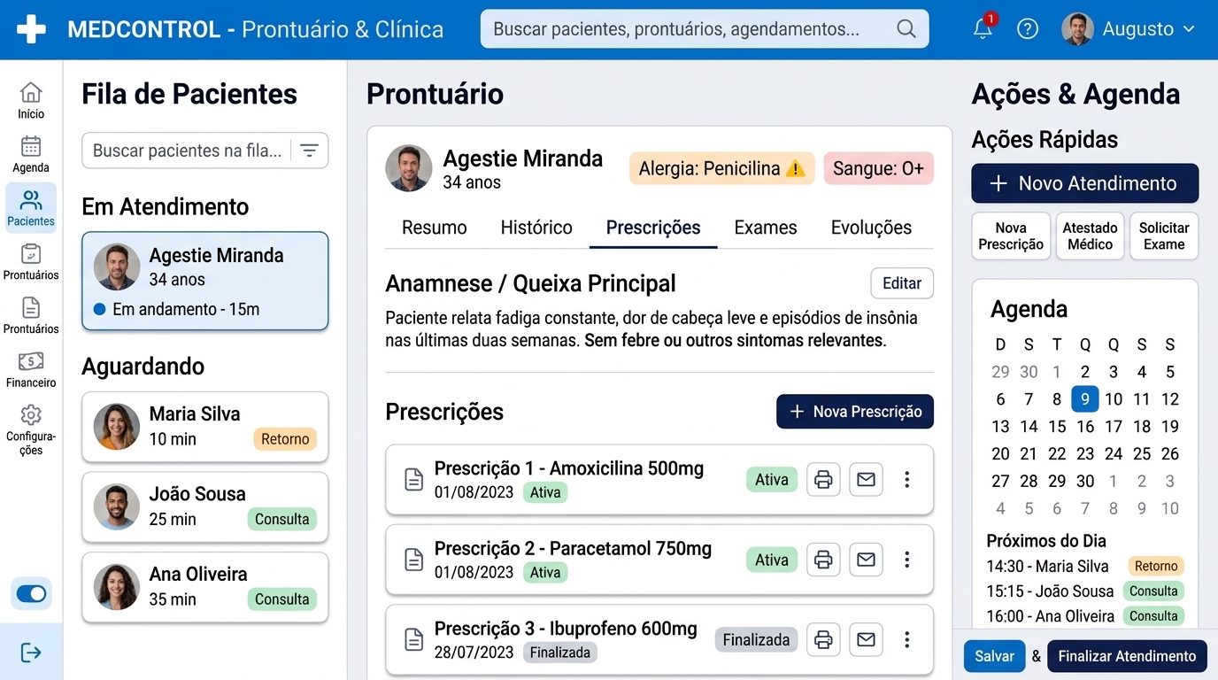Click Atestado Médico quick action

pyautogui.click(x=1090, y=236)
